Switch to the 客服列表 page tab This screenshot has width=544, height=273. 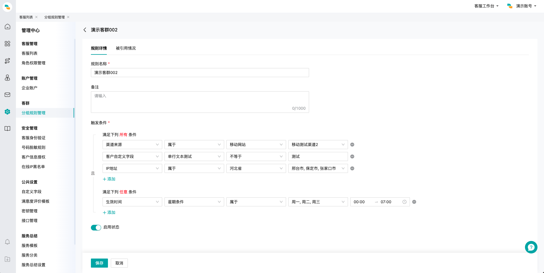click(26, 17)
